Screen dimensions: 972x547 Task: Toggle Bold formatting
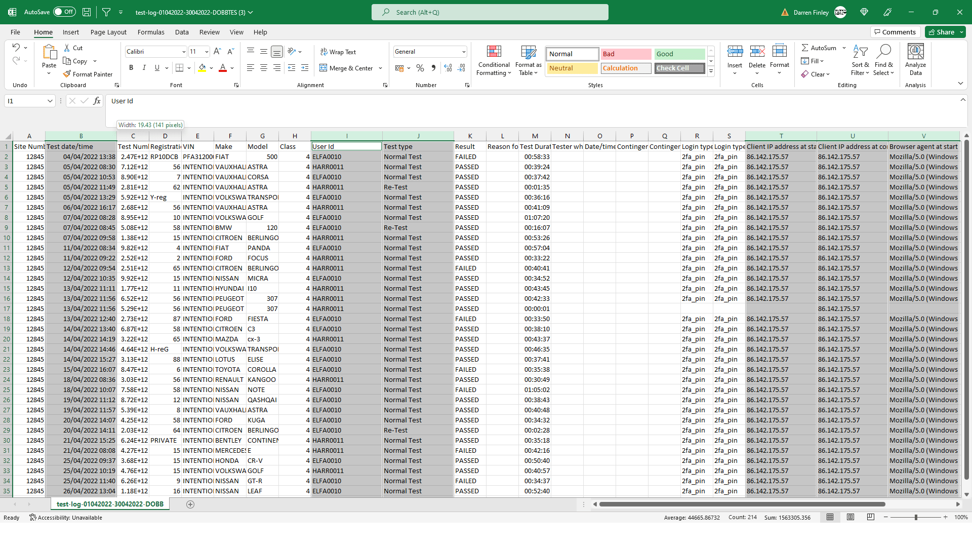(x=131, y=68)
